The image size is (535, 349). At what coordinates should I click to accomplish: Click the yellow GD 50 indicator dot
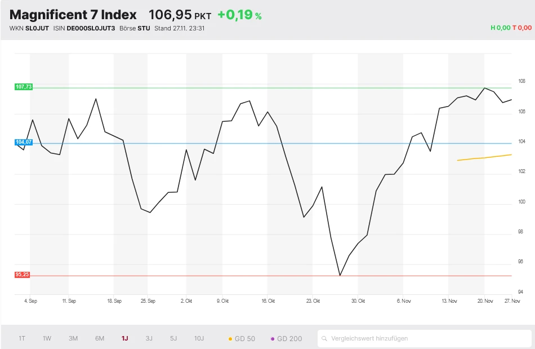point(230,339)
